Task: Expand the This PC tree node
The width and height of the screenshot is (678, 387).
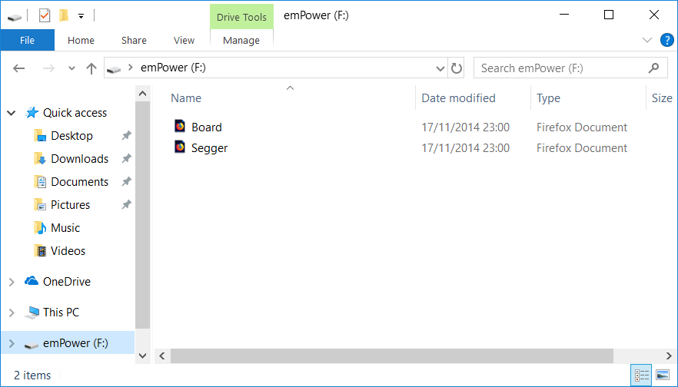Action: [12, 313]
